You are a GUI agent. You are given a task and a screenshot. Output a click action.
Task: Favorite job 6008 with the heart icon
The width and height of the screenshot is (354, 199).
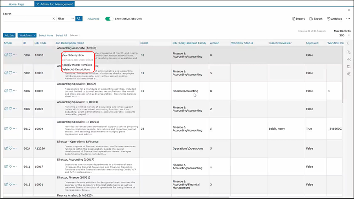pyautogui.click(x=11, y=73)
